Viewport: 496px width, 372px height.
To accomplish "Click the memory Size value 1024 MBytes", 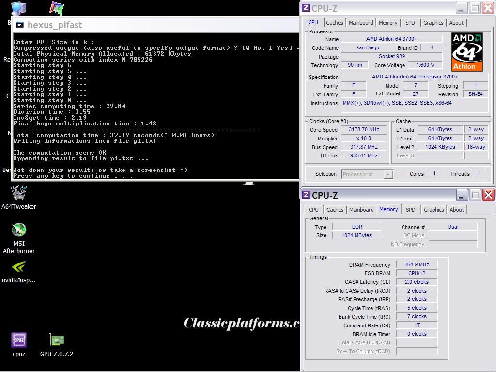I will coord(356,235).
